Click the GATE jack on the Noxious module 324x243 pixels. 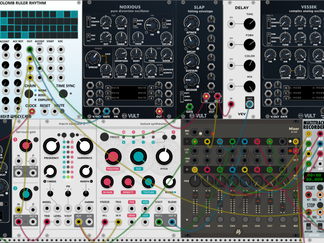[107, 111]
